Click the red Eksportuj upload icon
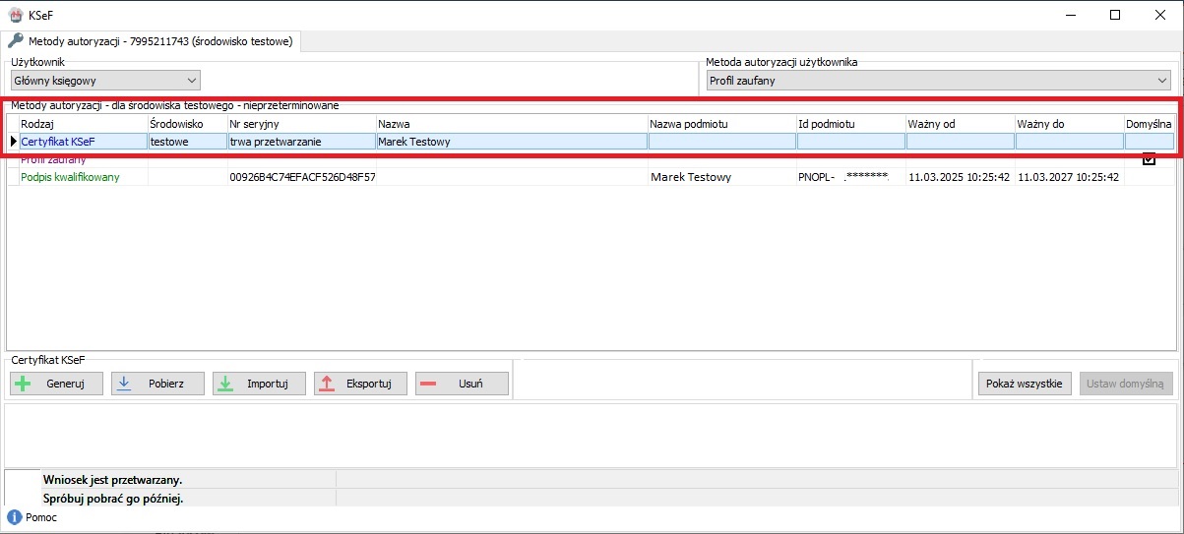1184x534 pixels. click(x=328, y=384)
